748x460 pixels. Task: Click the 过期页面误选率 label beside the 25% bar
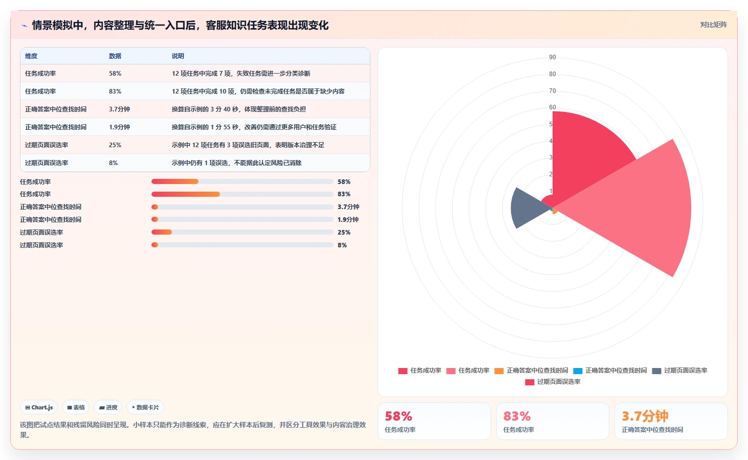[41, 232]
